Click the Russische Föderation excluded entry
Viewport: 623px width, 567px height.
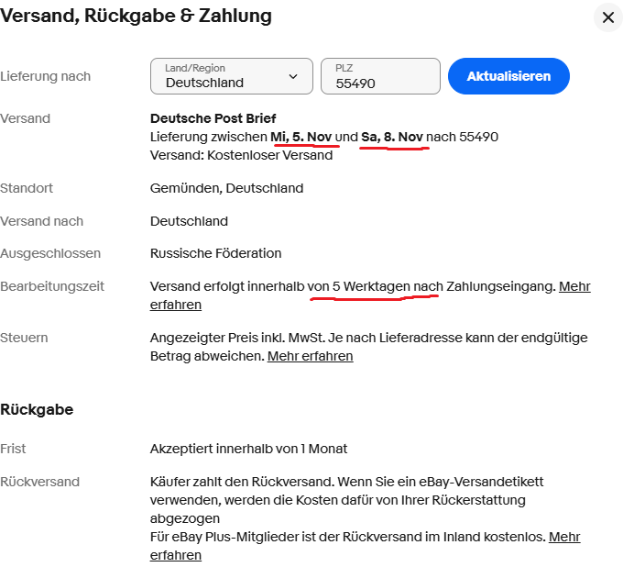pyautogui.click(x=215, y=253)
